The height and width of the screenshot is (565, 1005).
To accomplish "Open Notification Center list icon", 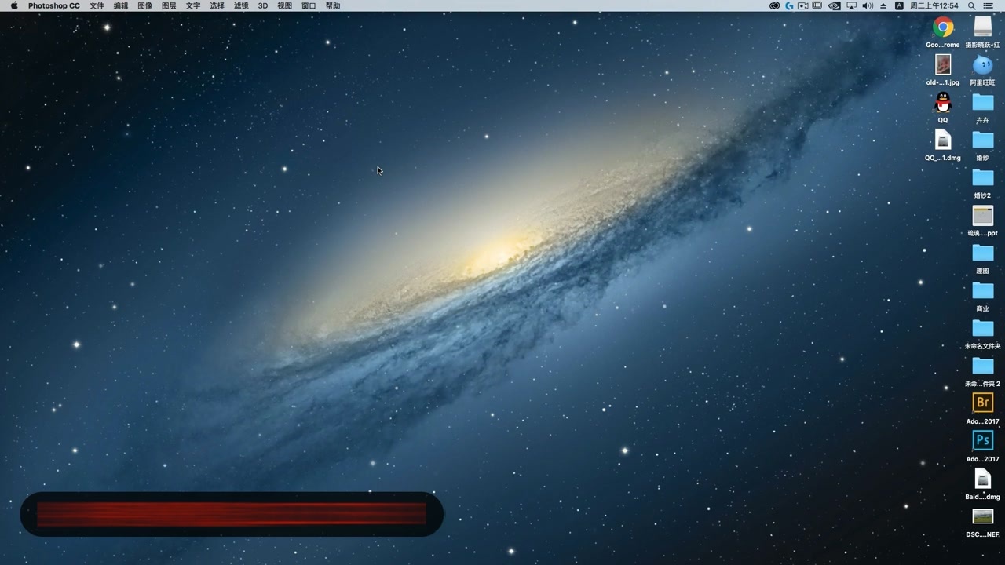I will tap(989, 5).
